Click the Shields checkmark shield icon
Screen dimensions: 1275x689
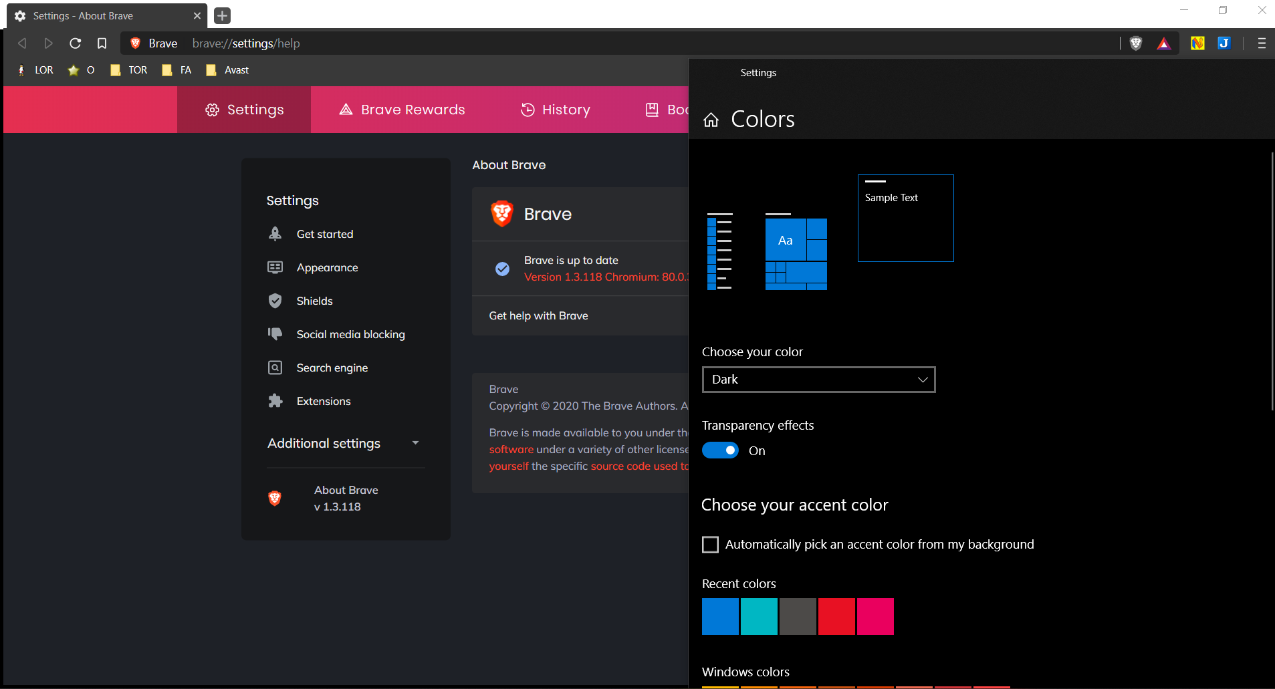tap(275, 301)
